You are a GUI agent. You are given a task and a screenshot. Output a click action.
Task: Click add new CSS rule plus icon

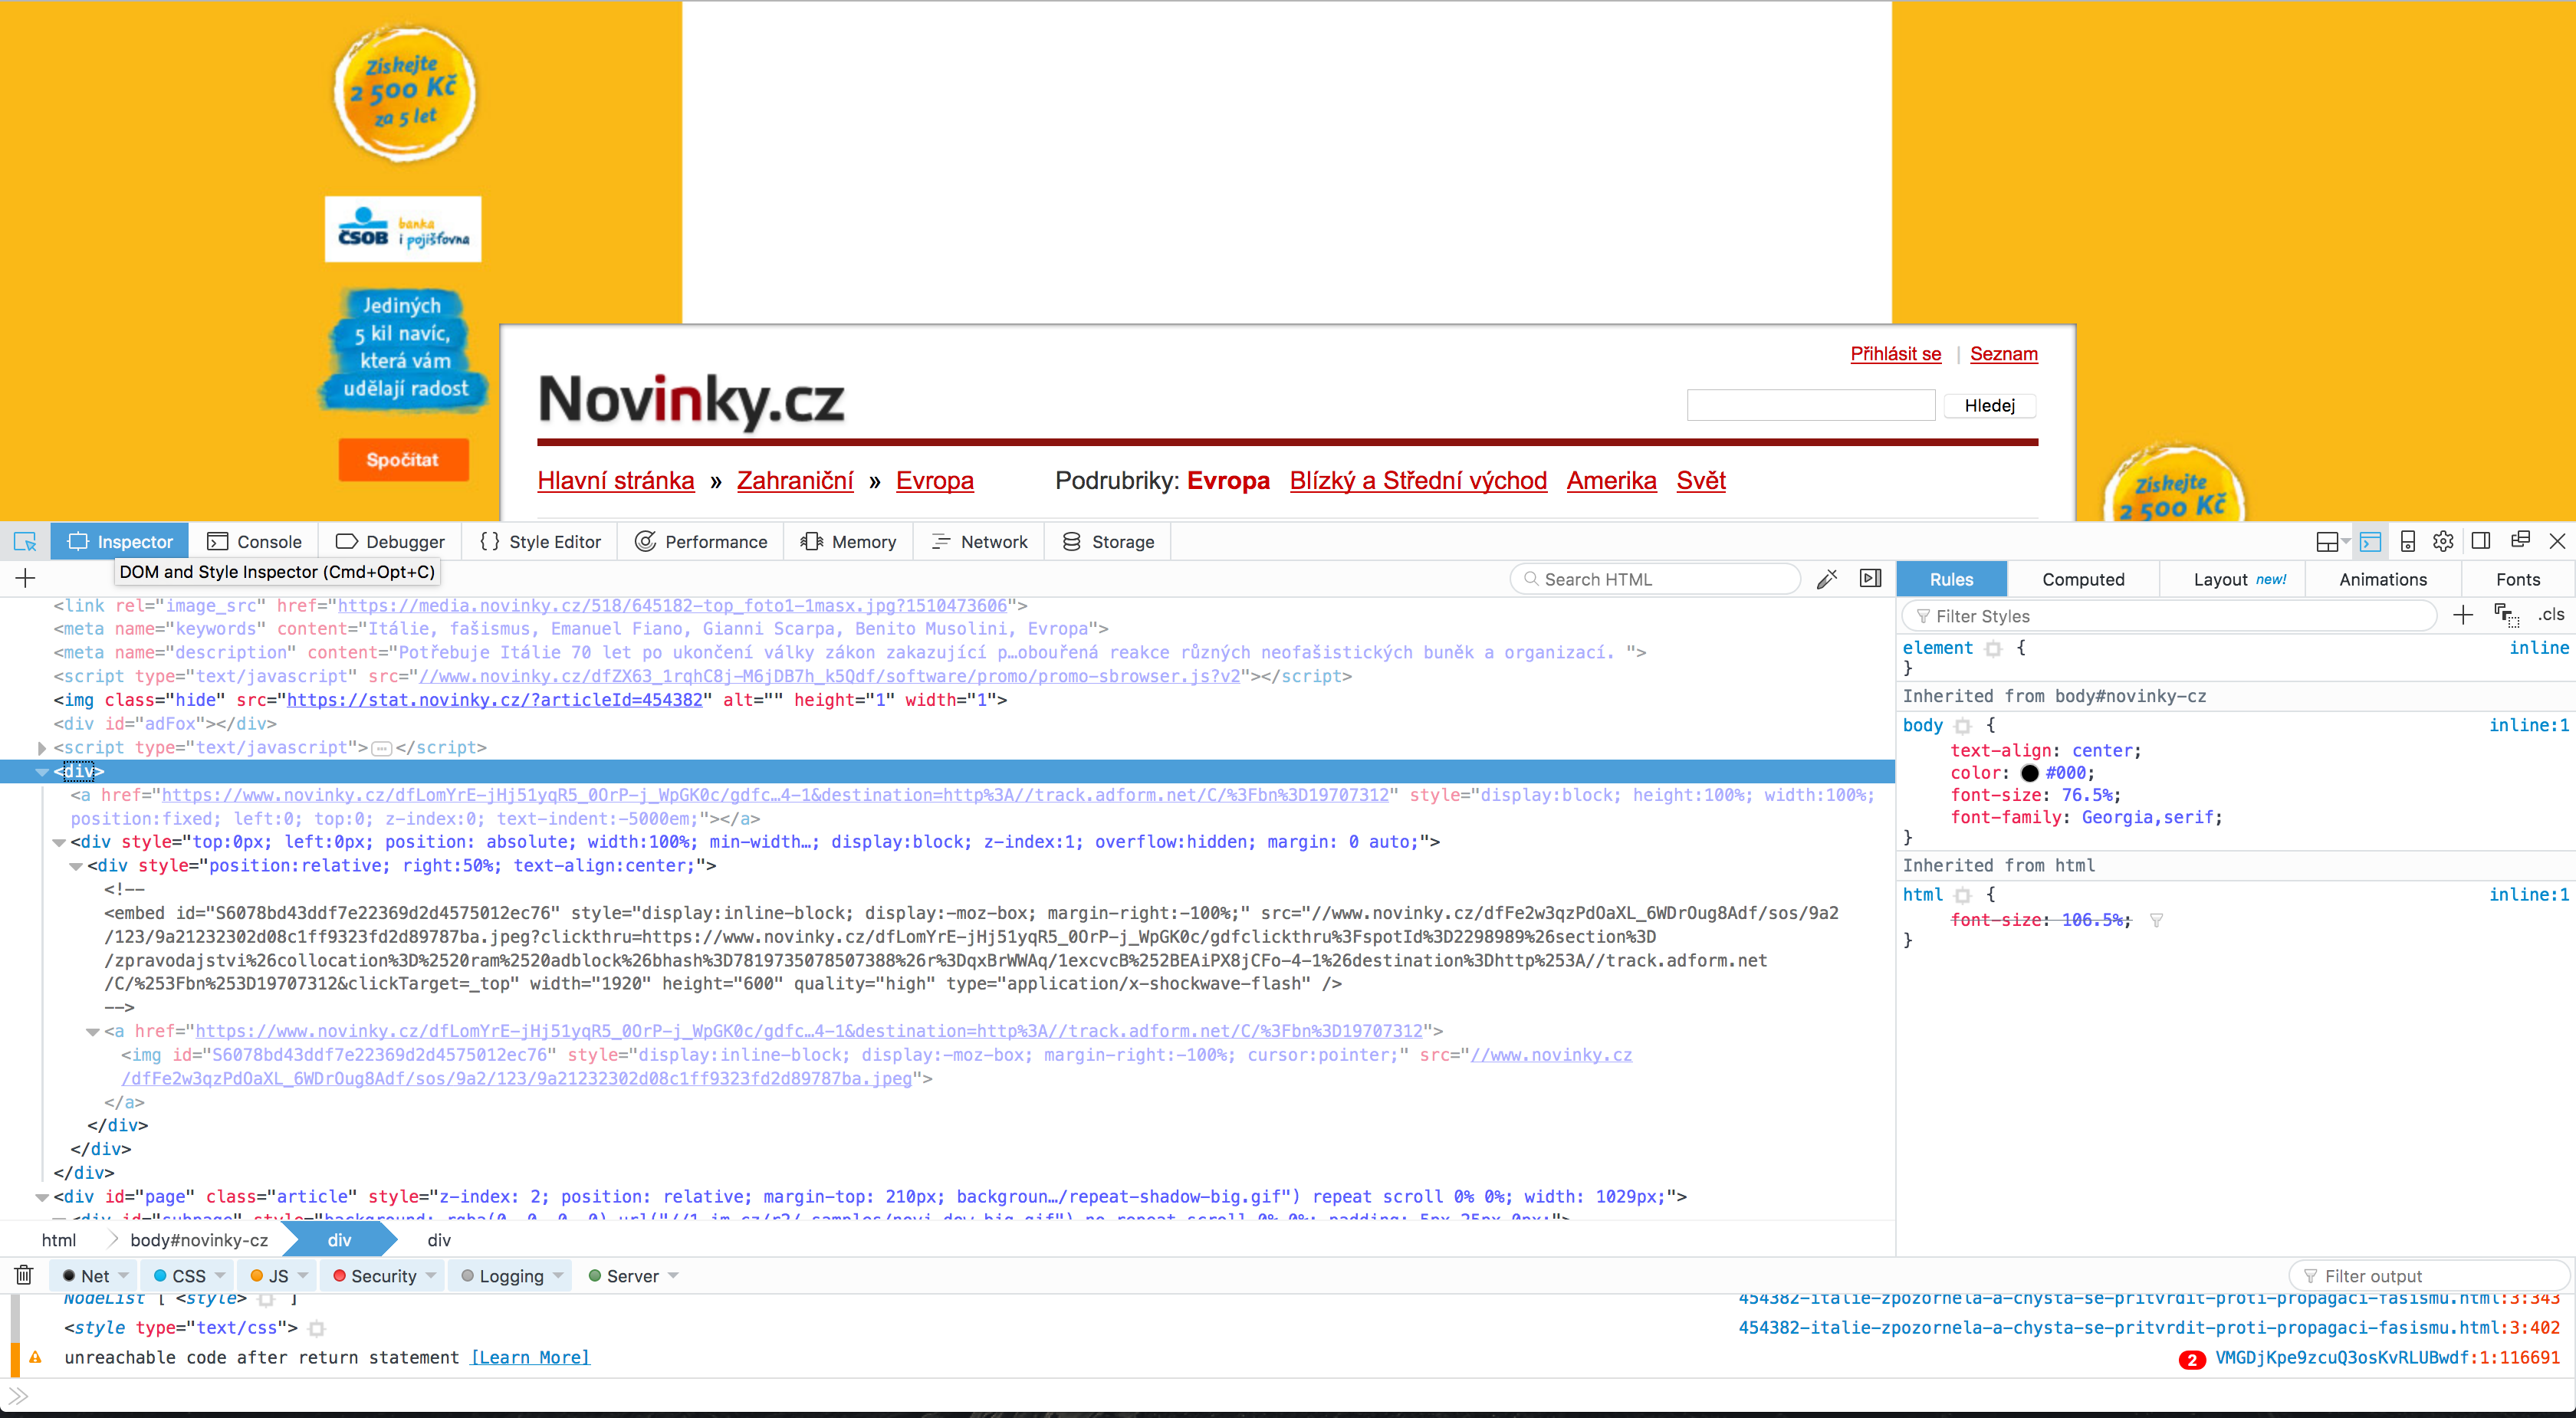click(x=2463, y=615)
